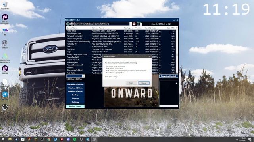Click the active @ Loader taskbar icon
Viewport: 254px width, 142px height.
point(94,139)
